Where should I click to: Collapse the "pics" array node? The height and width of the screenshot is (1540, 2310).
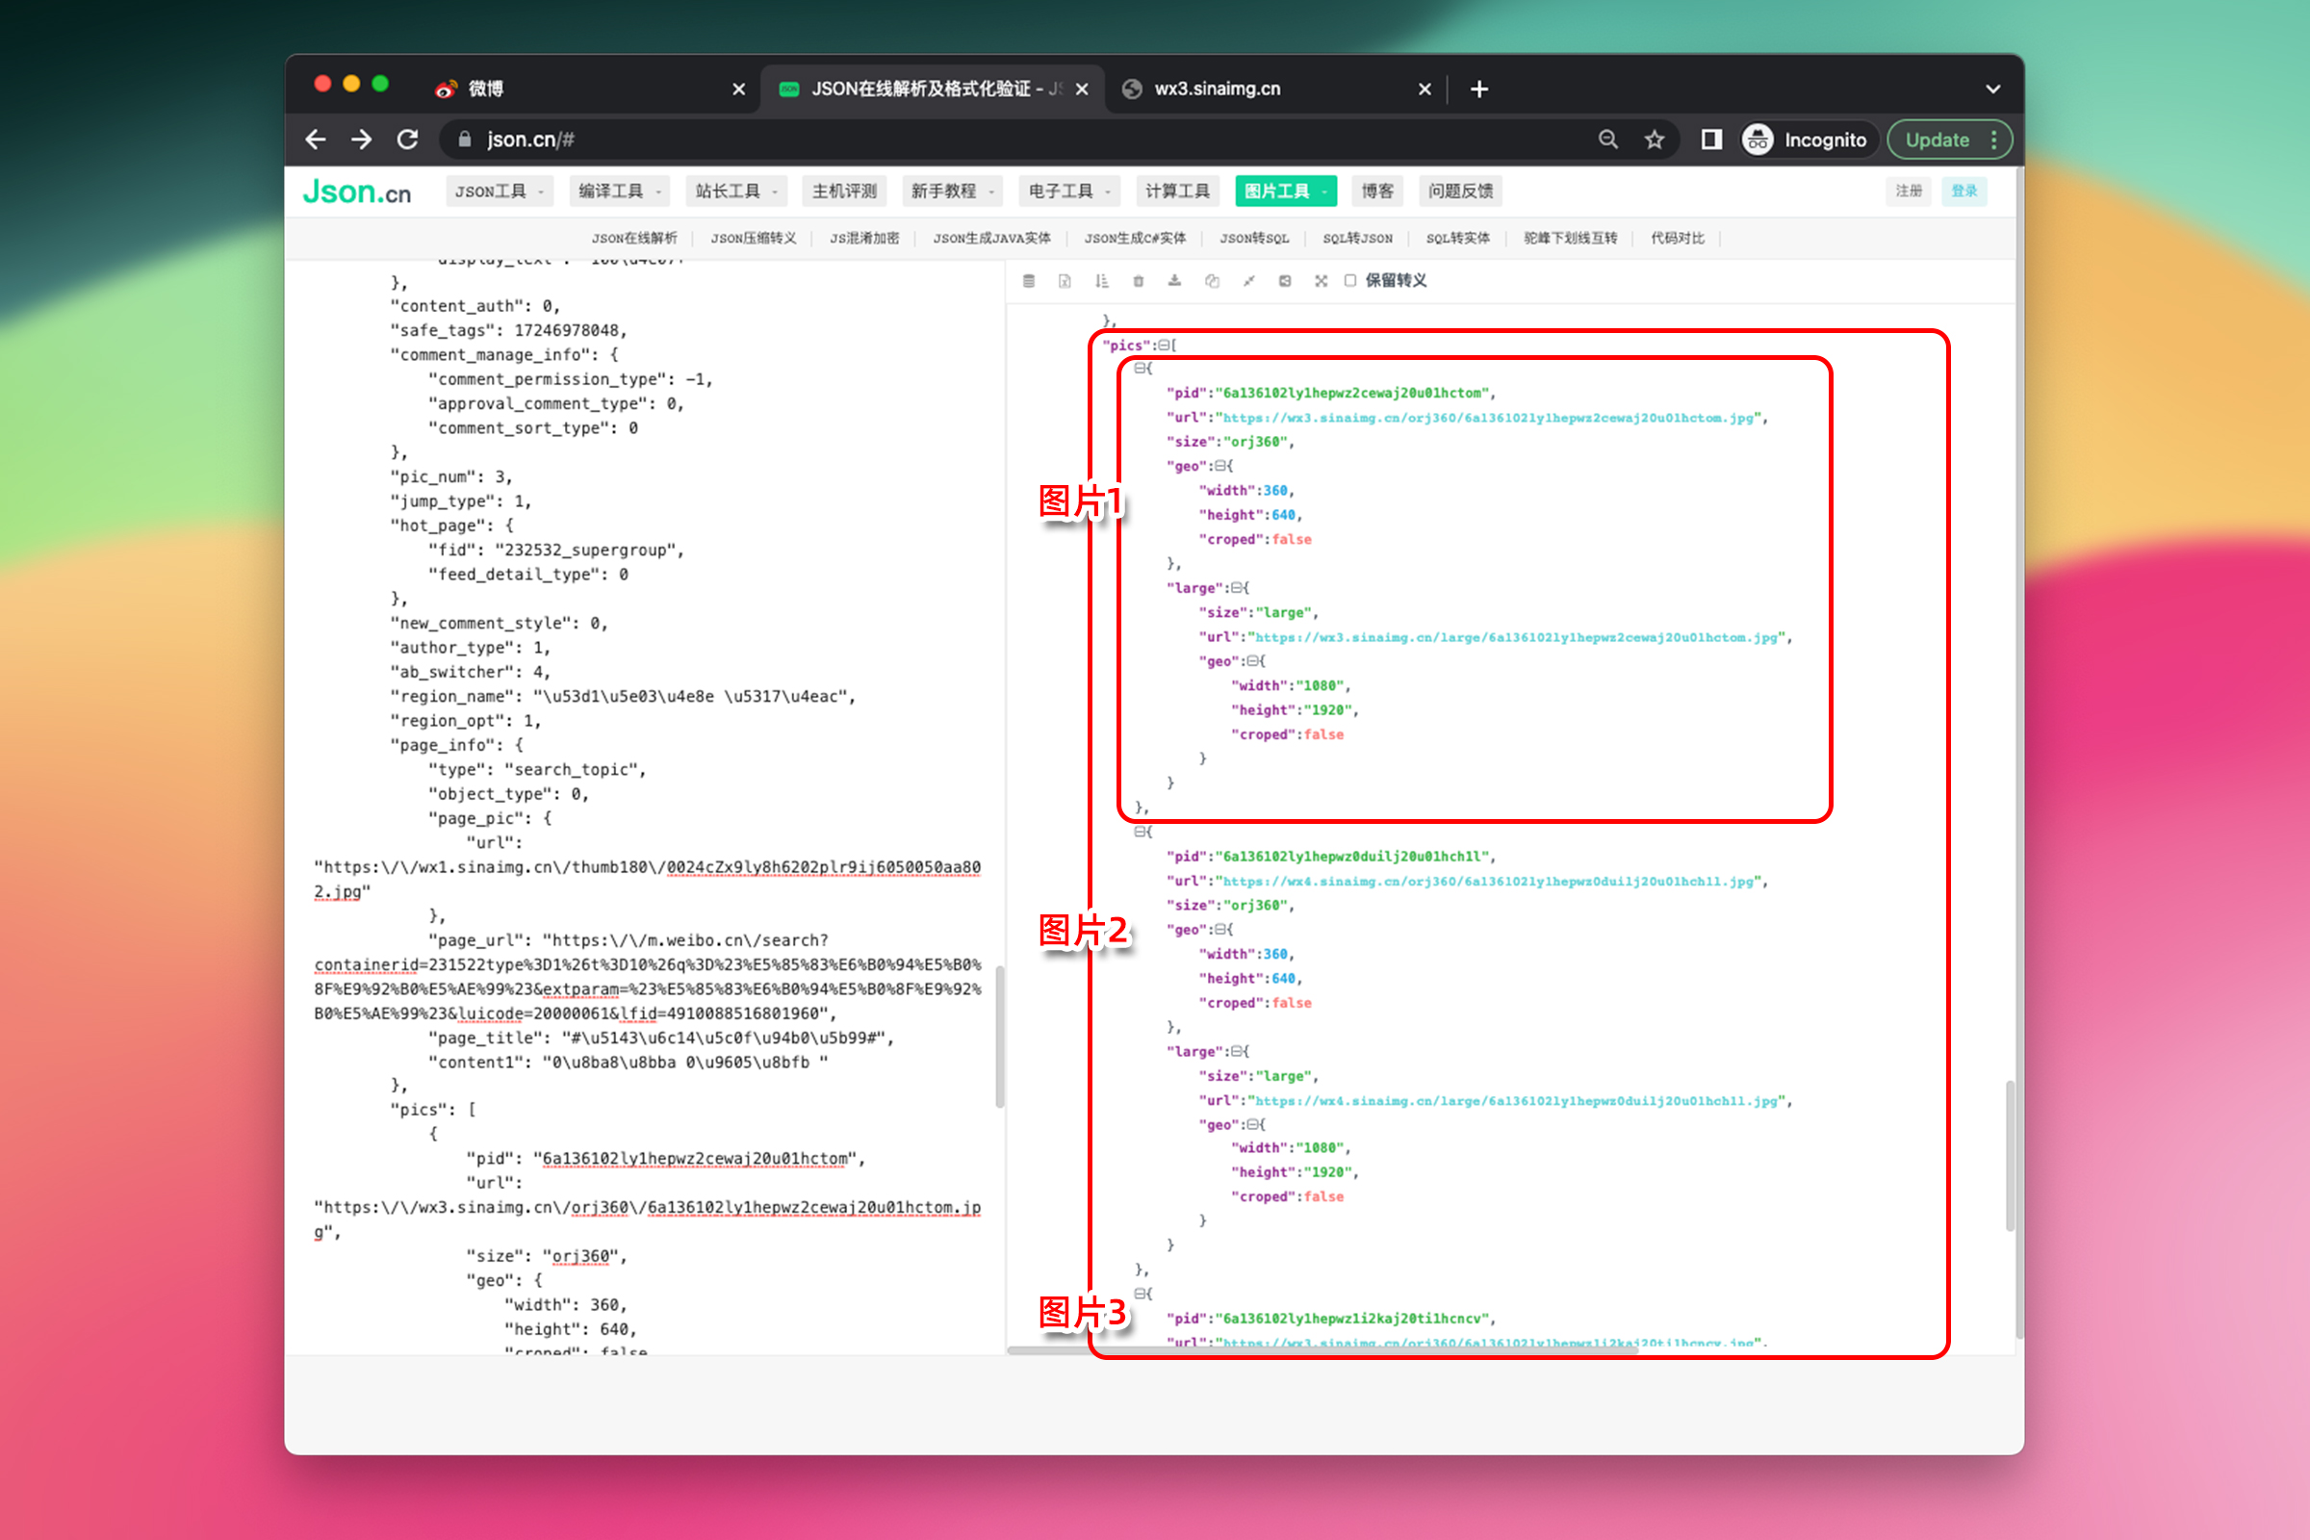click(x=1163, y=346)
